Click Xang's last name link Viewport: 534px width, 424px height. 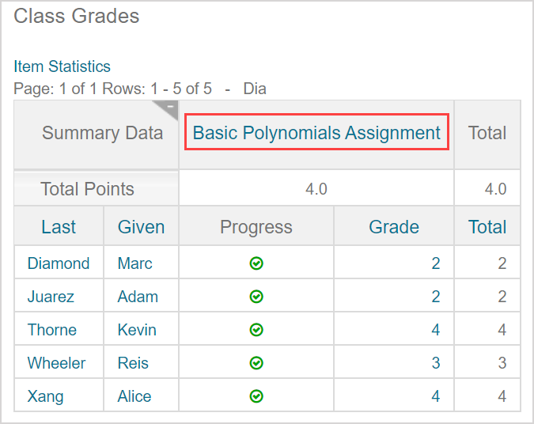point(45,396)
